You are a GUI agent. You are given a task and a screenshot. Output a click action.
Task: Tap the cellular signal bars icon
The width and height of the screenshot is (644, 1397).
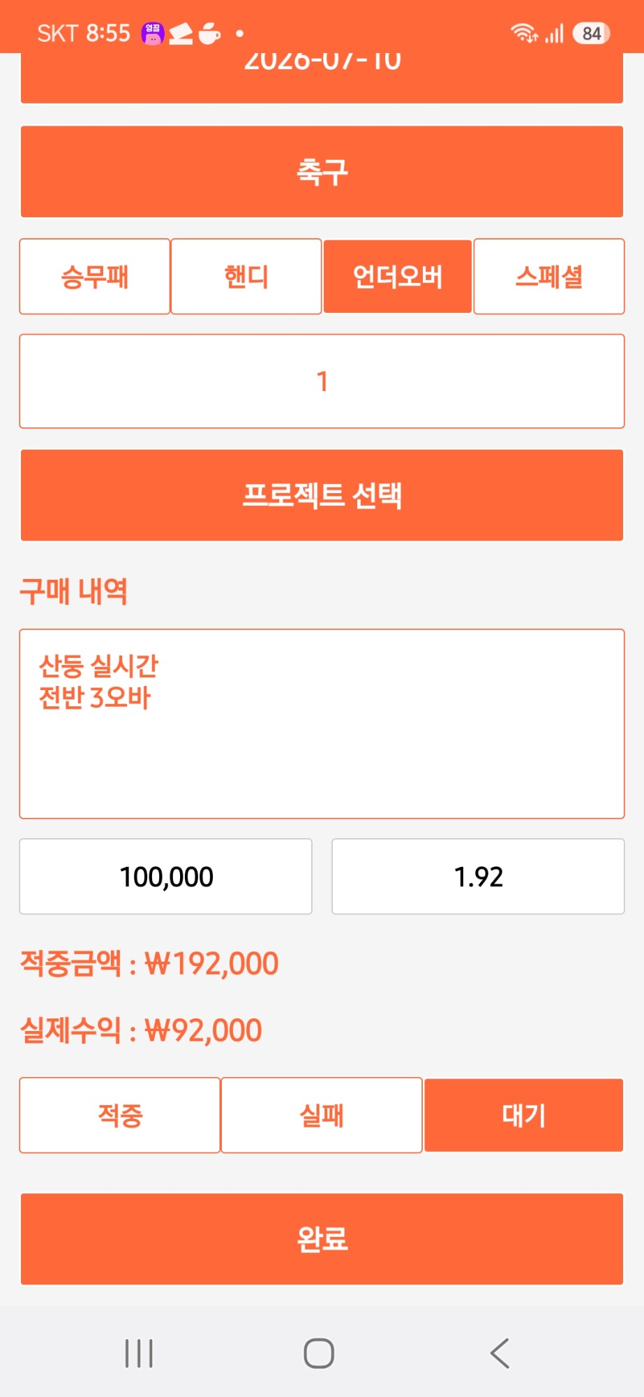tap(554, 33)
